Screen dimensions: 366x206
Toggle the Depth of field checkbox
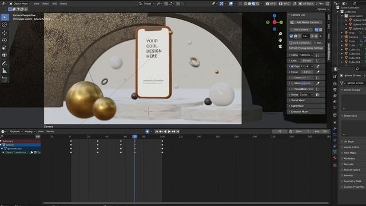(x=292, y=66)
